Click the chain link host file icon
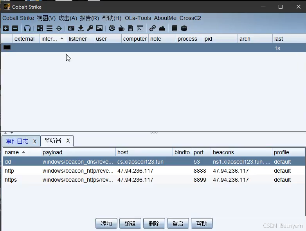 153,29
